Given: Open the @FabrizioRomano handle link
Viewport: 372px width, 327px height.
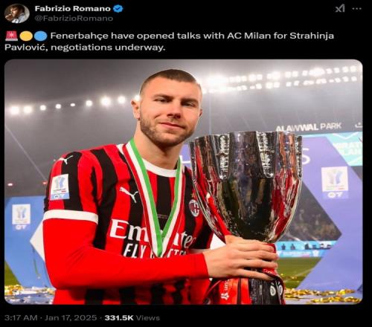Looking at the screenshot, I should tap(74, 19).
